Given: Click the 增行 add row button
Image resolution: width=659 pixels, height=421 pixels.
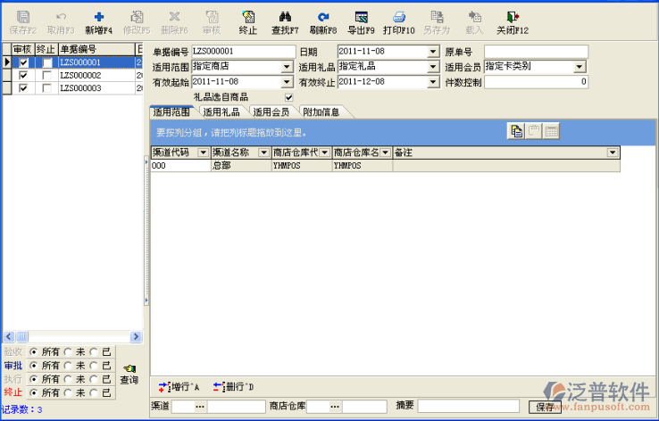Looking at the screenshot, I should [179, 387].
